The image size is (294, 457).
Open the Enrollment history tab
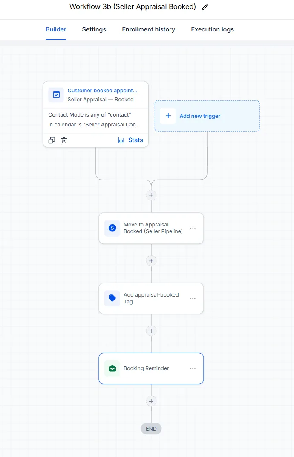click(x=149, y=29)
